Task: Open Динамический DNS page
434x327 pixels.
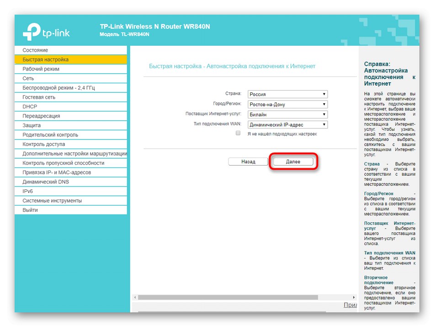Action: 71,182
